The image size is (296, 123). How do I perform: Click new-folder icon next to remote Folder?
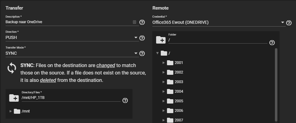(x=161, y=40)
